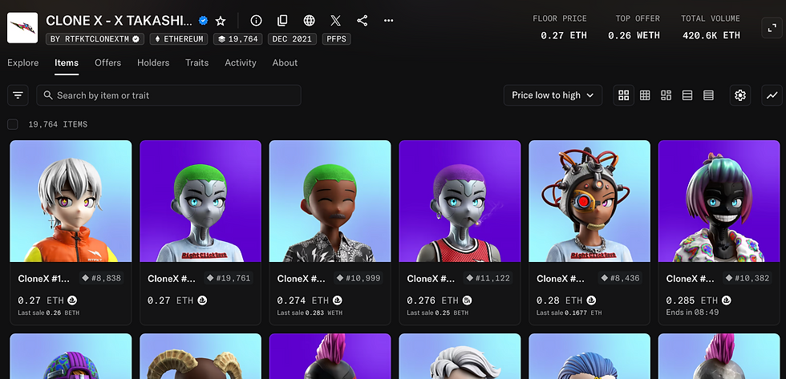Click the blue verified badge by the title

(203, 21)
